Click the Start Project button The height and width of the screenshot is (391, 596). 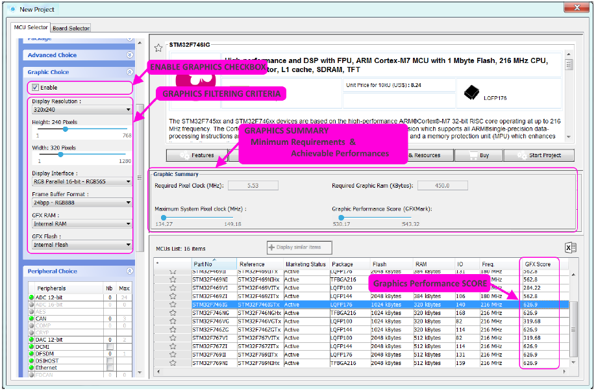click(539, 155)
